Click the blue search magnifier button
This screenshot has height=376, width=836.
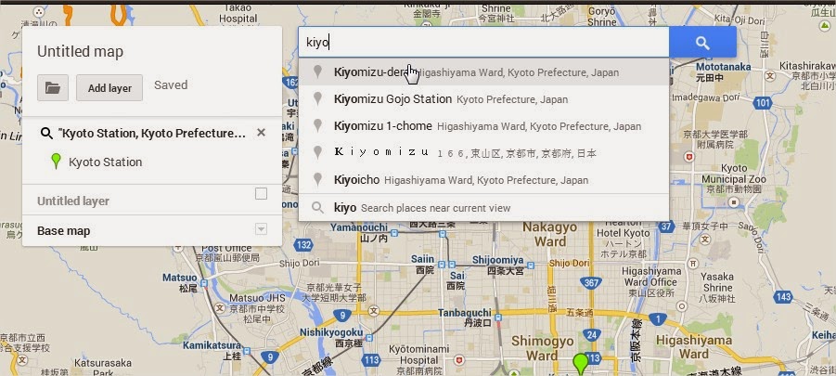point(702,42)
